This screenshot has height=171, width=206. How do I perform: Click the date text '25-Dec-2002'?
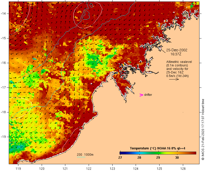pos(177,50)
